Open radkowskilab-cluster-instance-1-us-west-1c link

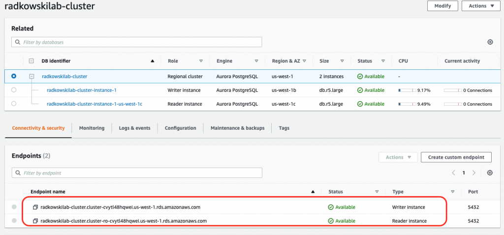click(x=94, y=104)
